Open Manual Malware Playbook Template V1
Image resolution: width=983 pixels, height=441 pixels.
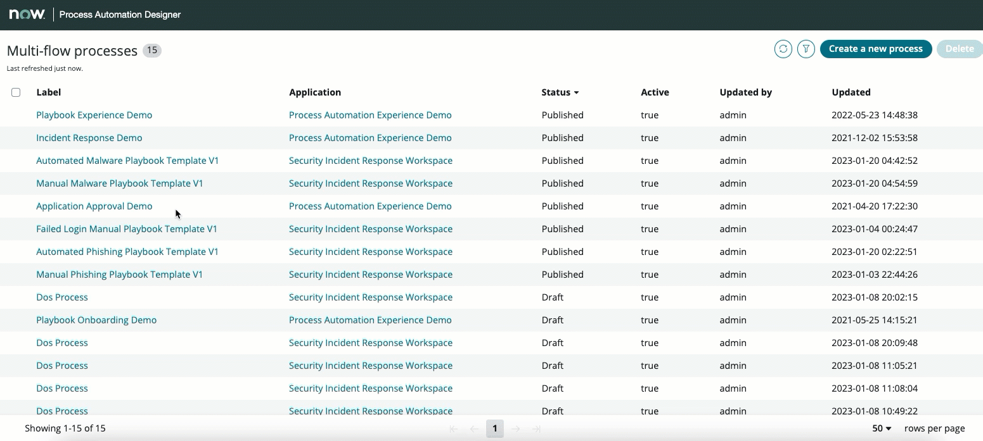120,183
